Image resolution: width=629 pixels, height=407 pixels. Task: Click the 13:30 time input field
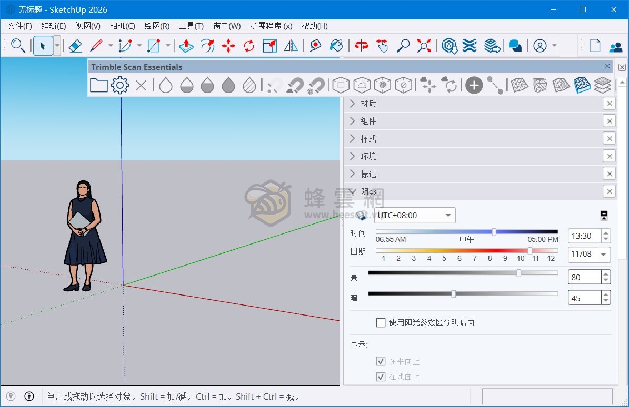coord(584,236)
